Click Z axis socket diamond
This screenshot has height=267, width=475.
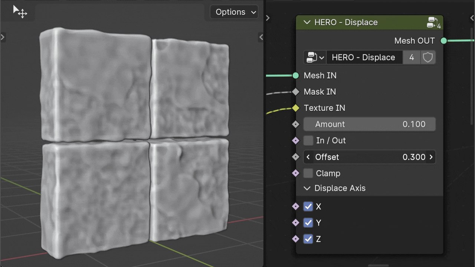pyautogui.click(x=295, y=239)
